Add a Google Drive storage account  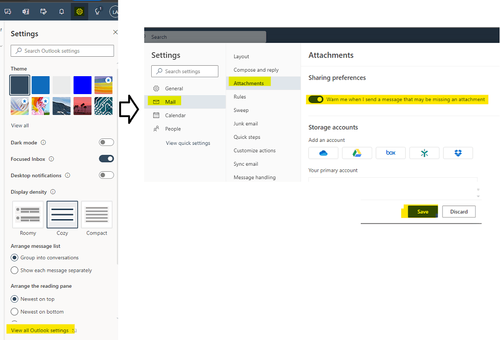click(x=357, y=153)
